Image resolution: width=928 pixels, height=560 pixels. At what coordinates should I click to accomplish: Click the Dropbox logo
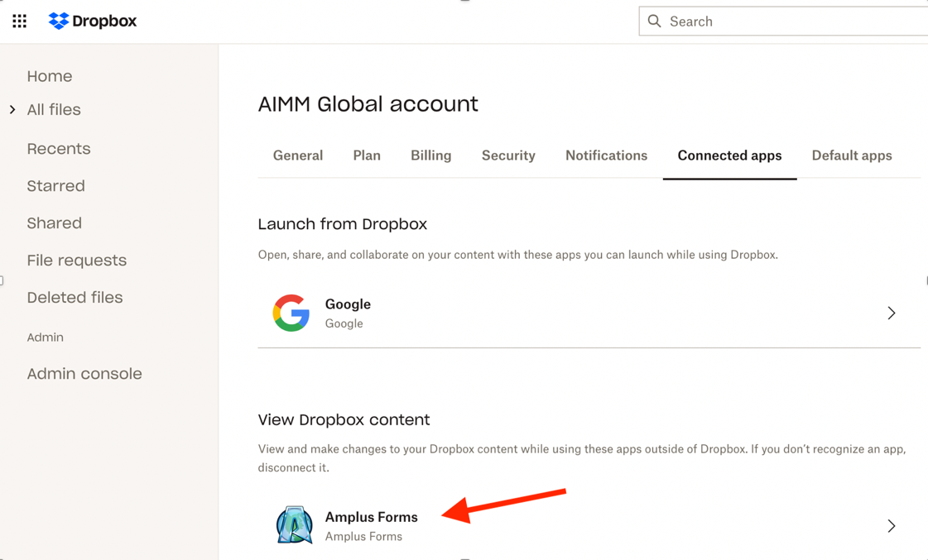pos(93,22)
